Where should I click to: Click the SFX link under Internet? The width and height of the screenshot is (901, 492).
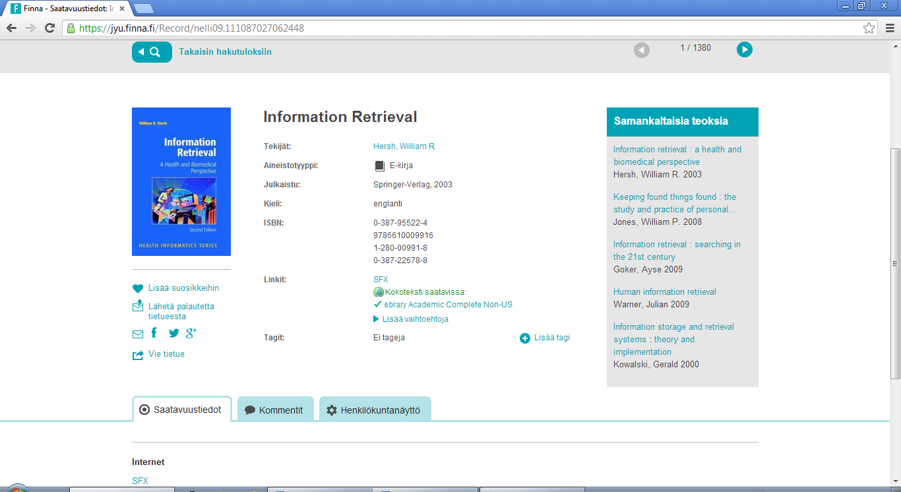(140, 481)
